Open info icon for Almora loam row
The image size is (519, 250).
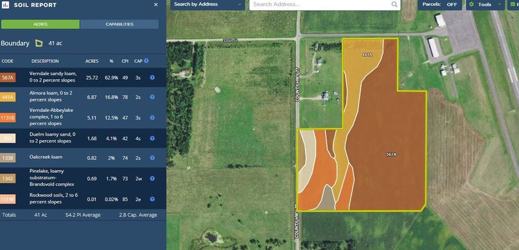click(152, 97)
